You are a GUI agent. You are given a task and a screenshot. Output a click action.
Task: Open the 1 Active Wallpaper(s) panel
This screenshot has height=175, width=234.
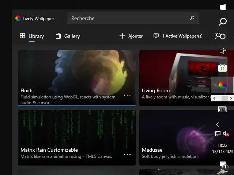tap(178, 36)
